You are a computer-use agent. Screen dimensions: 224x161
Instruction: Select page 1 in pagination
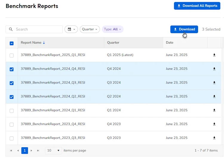tap(24, 151)
